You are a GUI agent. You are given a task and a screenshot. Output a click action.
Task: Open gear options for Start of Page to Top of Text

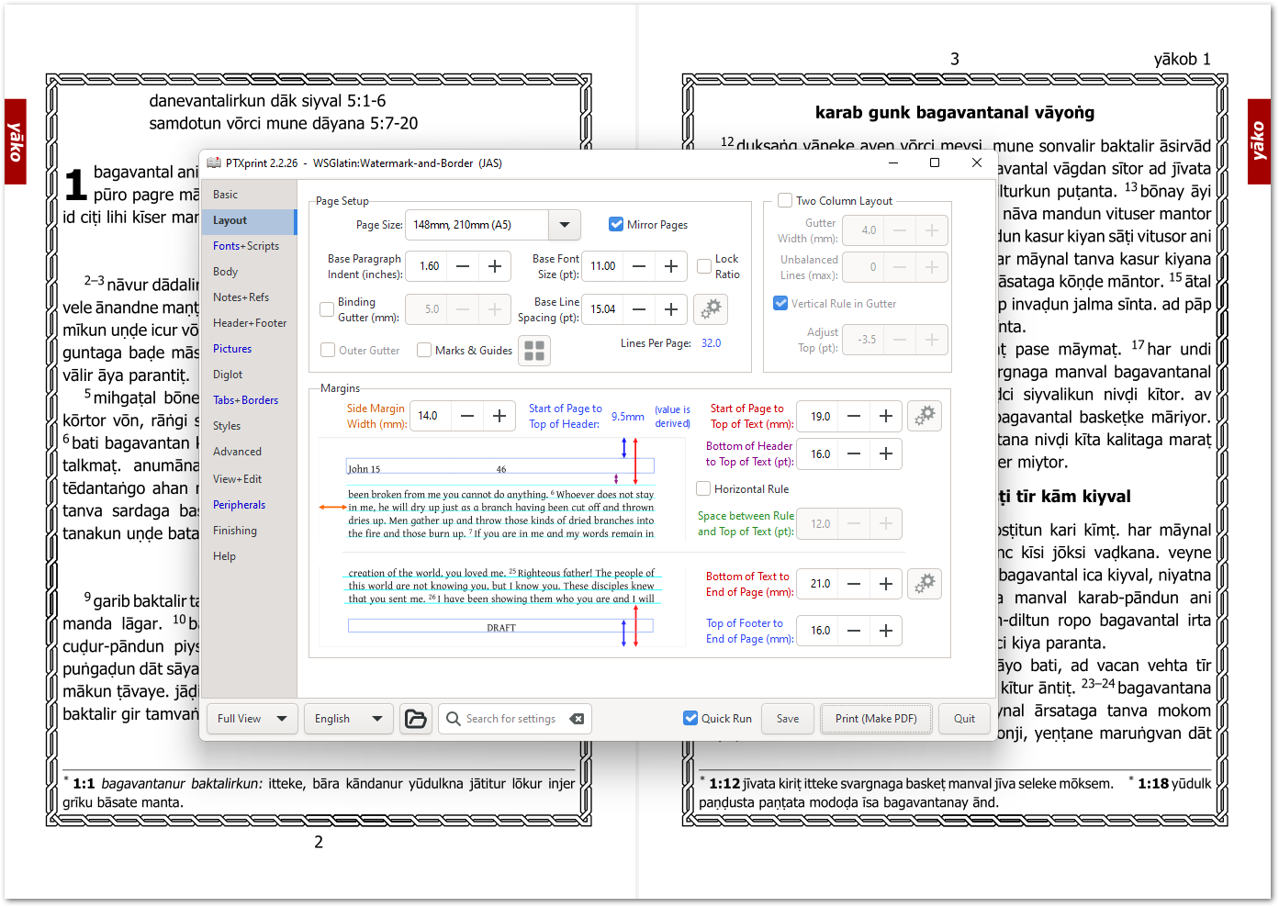click(x=924, y=415)
